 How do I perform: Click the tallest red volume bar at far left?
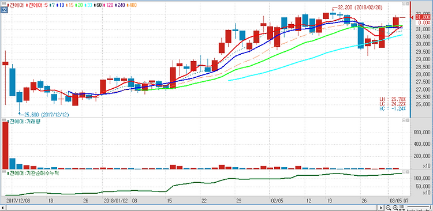pos(5,145)
